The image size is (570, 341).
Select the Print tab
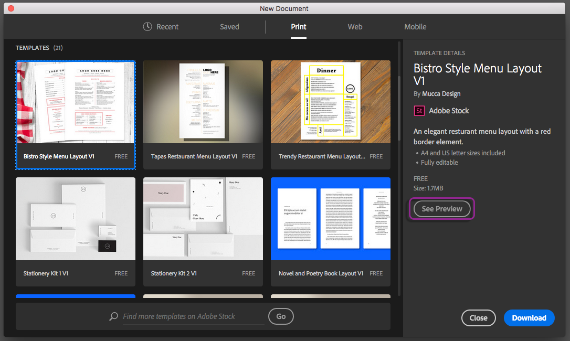(x=299, y=27)
